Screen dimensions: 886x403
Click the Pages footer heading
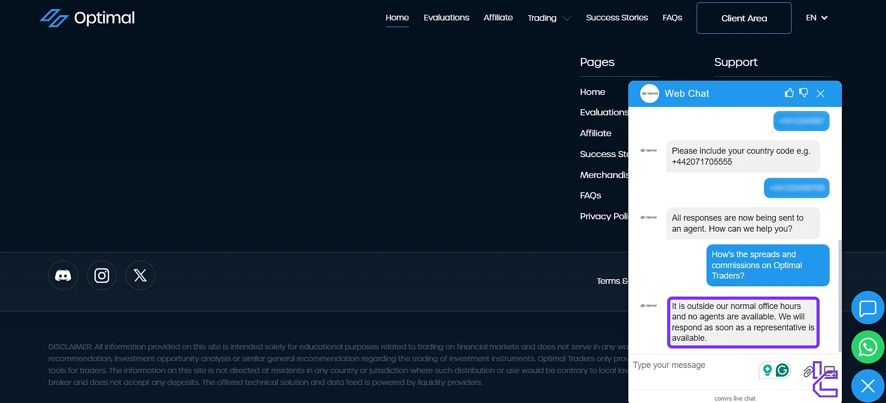pos(597,62)
